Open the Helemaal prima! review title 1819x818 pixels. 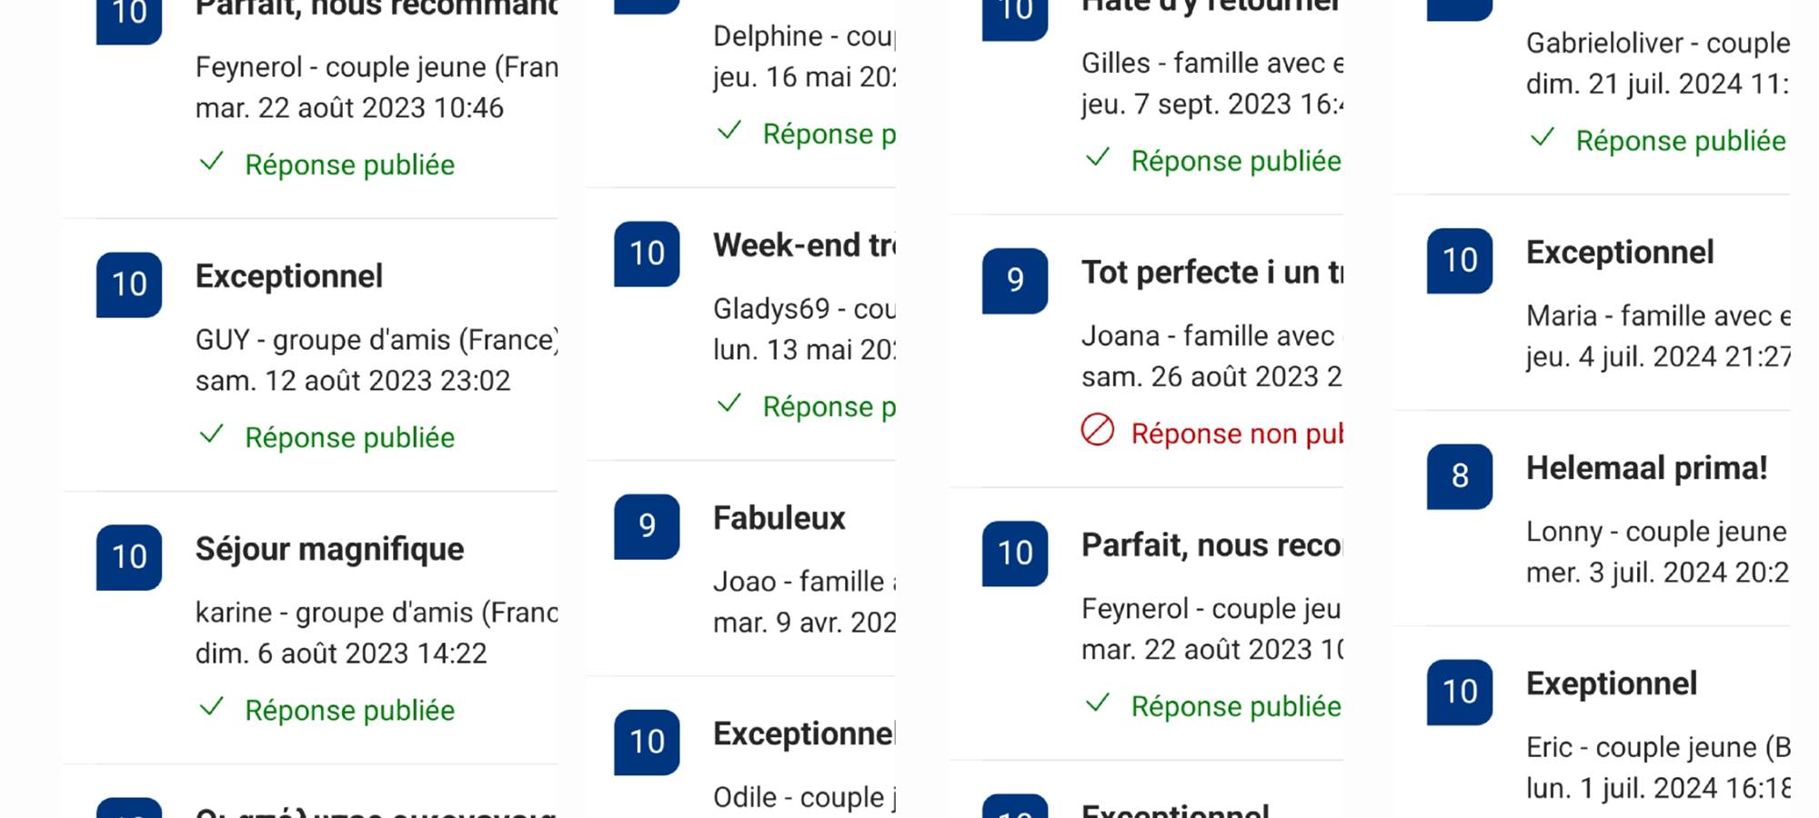[1646, 468]
